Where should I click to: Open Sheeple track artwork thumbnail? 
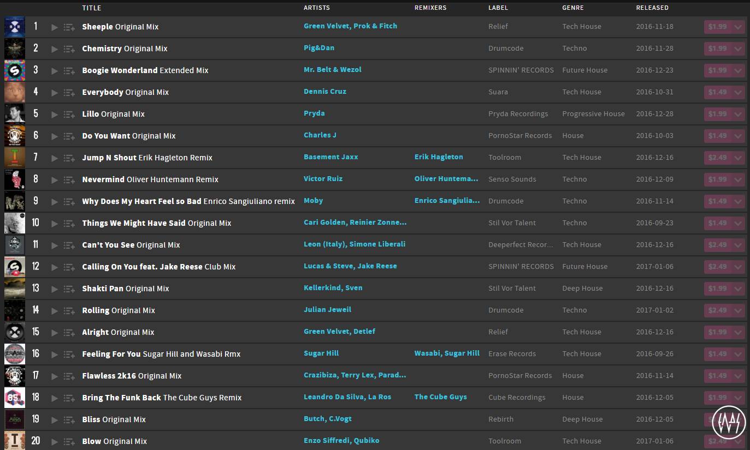(15, 27)
